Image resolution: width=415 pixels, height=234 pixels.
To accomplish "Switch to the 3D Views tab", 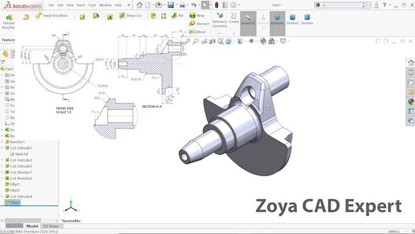I will click(51, 226).
